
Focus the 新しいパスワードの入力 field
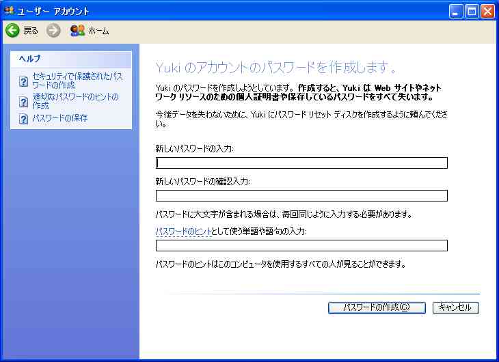(301, 163)
